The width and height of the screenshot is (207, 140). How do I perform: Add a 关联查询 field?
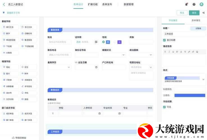click(x=28, y=80)
